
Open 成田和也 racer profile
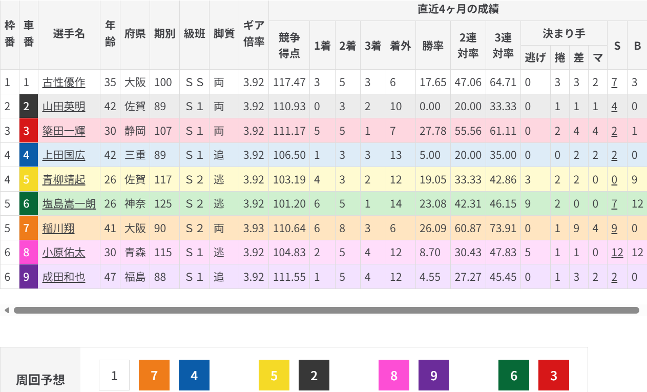click(64, 277)
